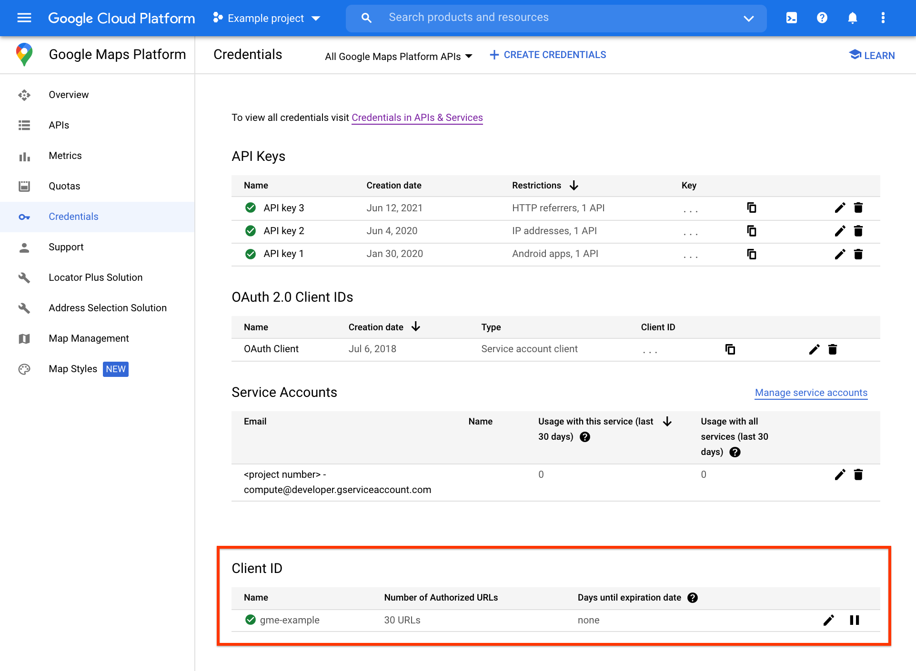Viewport: 916px width, 671px height.
Task: Click the CREATE CREDENTIALS button
Action: click(x=548, y=55)
